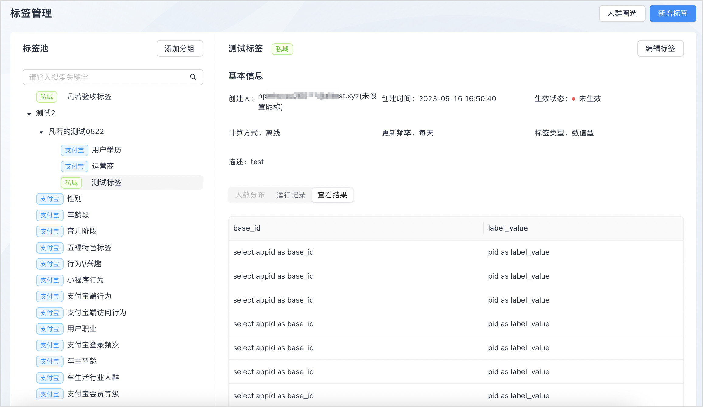Click the 私域 badge beside 测试标签 title
The height and width of the screenshot is (407, 703).
coord(282,49)
